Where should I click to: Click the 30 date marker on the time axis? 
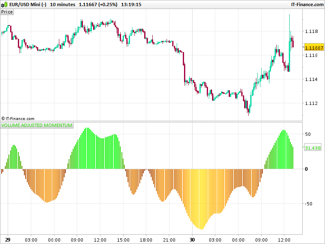click(192, 240)
